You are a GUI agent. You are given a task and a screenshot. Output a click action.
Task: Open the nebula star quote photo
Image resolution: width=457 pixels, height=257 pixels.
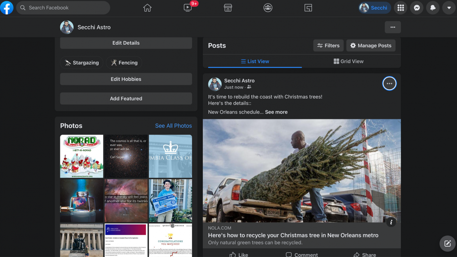pyautogui.click(x=126, y=201)
